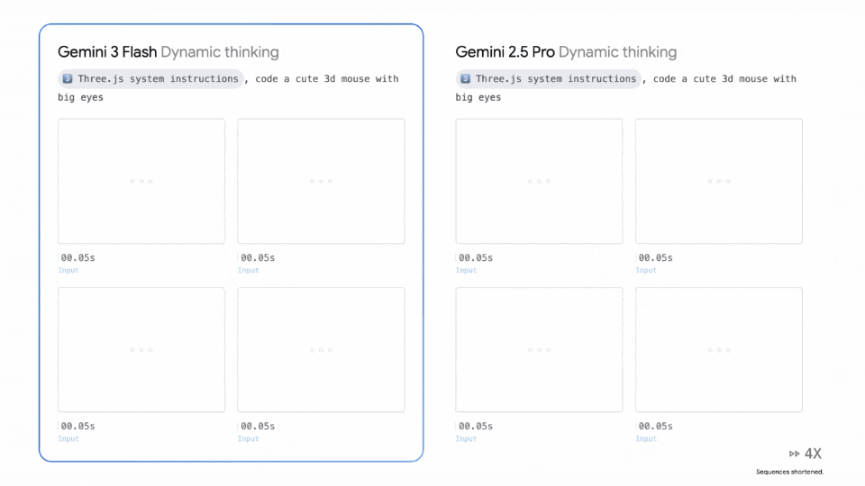
Task: Click Input link under Gemini 3 Flash's first preview
Action: 68,270
